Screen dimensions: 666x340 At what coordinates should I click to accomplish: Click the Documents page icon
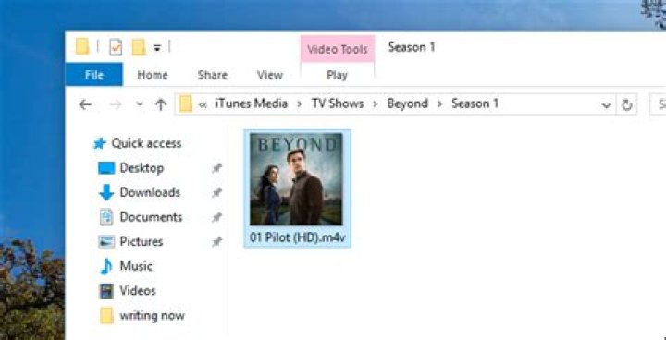point(106,217)
